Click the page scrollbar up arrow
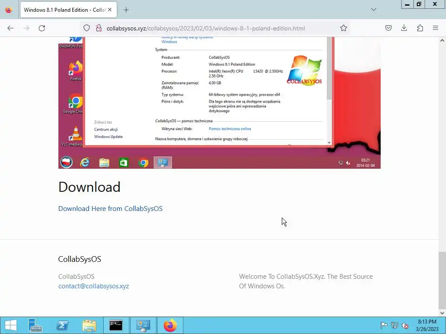 tap(442, 40)
